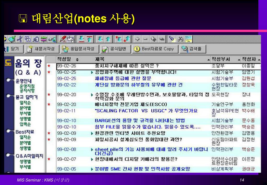Click the binoculars find icon
The height and width of the screenshot is (185, 267).
point(180,39)
